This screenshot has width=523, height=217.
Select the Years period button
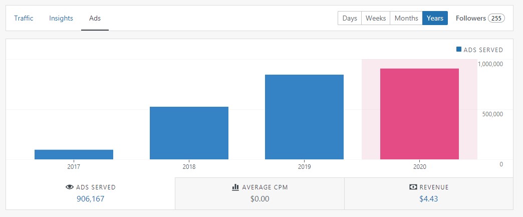[435, 18]
